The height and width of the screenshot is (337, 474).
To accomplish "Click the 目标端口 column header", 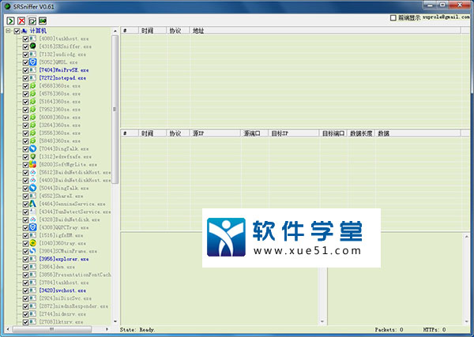I will [333, 133].
